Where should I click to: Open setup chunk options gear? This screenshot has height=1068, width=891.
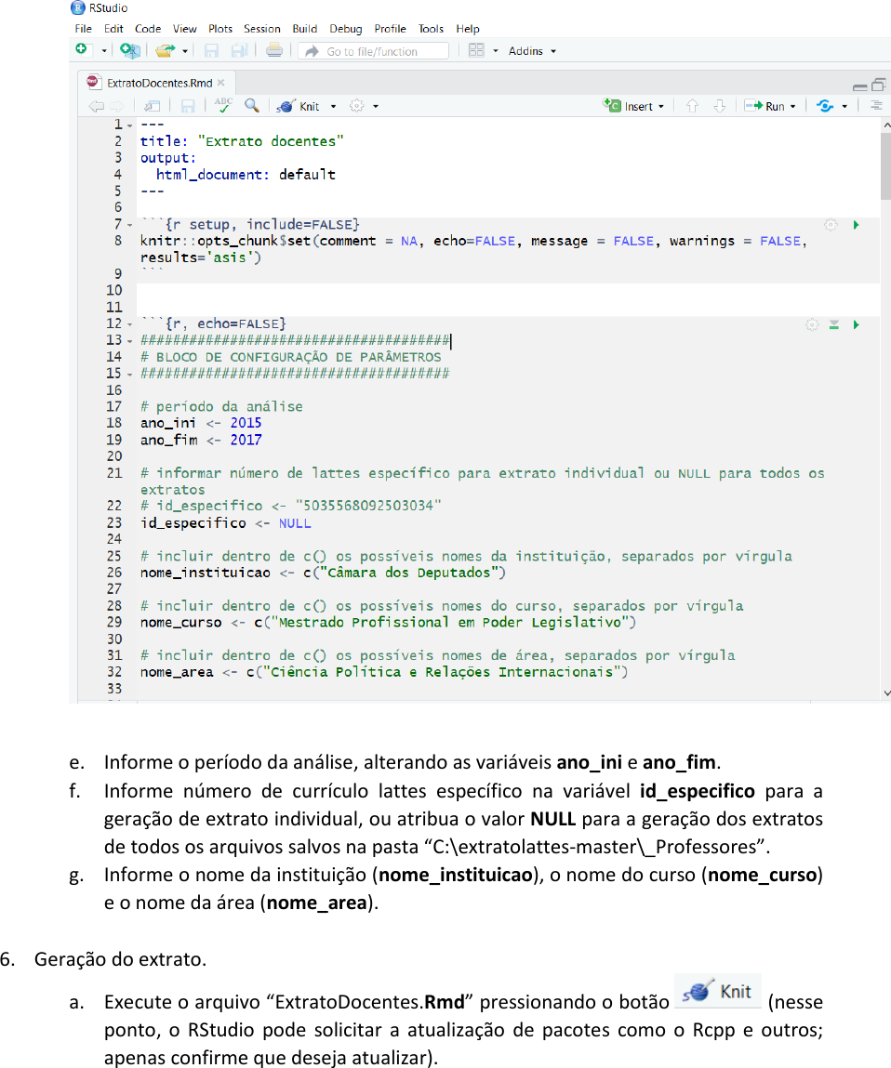tap(831, 225)
